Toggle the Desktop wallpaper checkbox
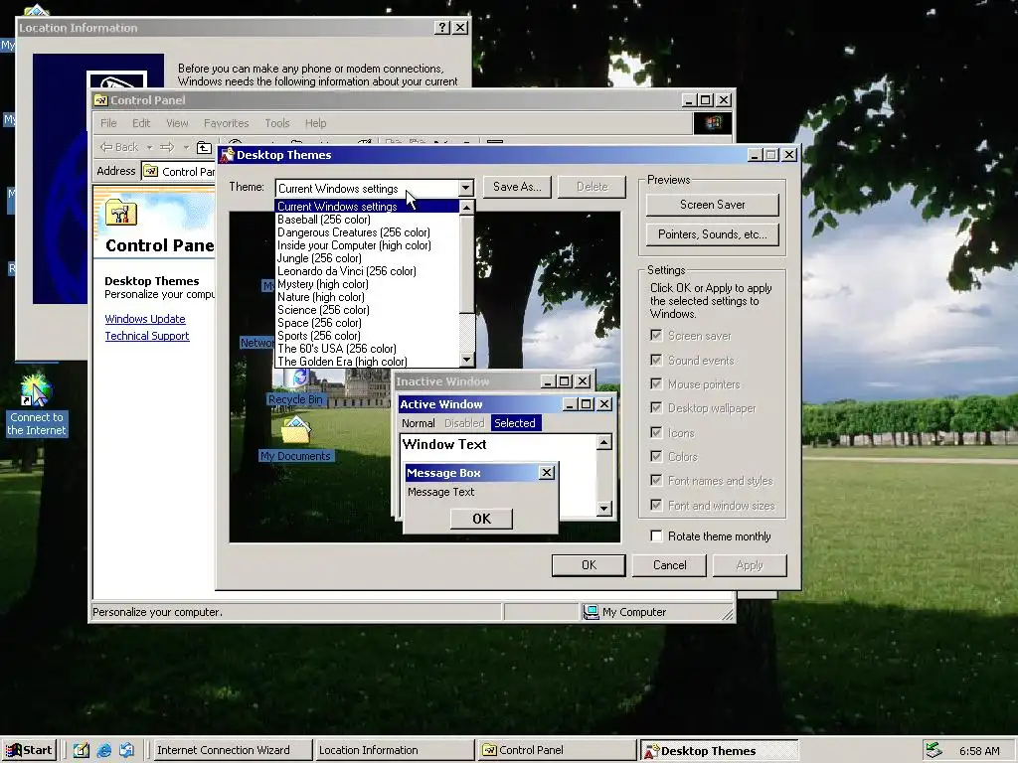Image resolution: width=1018 pixels, height=763 pixels. pos(656,408)
